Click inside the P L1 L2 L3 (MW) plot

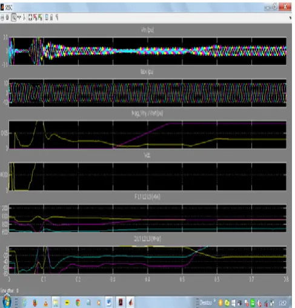click(147, 218)
